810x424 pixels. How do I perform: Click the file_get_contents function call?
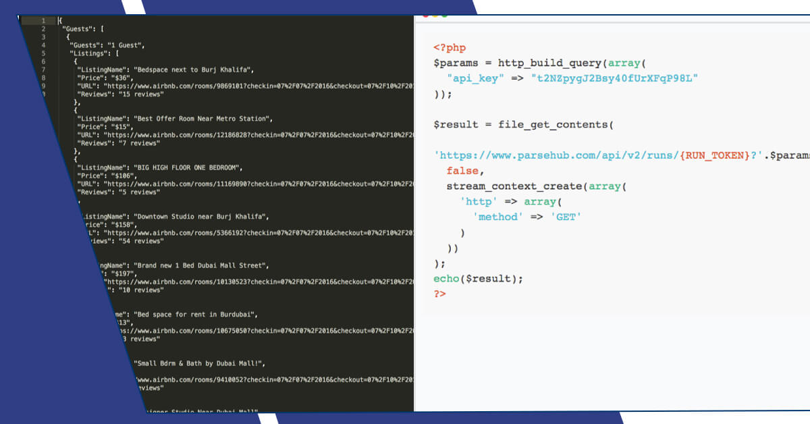(553, 125)
